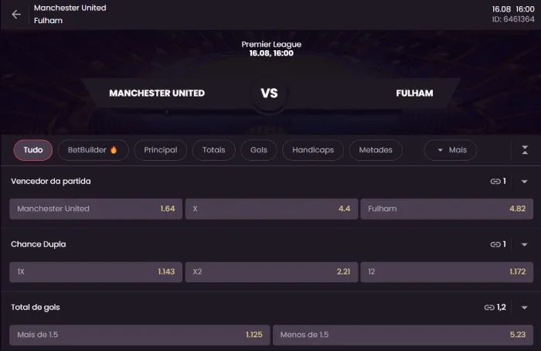This screenshot has width=541, height=351.
Task: Open the BetBuilder tab with flame icon
Action: click(x=92, y=150)
